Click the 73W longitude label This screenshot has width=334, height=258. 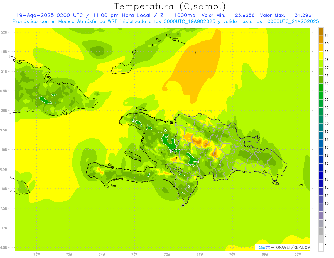[134, 254]
